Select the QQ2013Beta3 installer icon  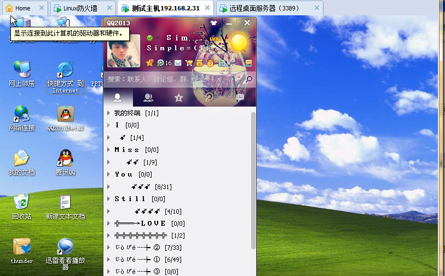coord(65,119)
